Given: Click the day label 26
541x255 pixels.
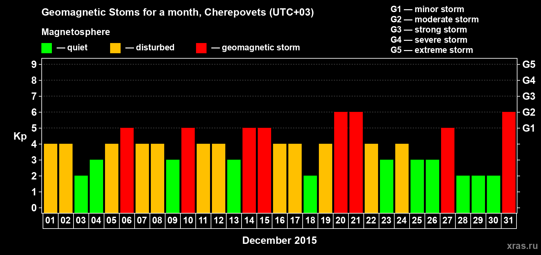Looking at the screenshot, I should 432,220.
